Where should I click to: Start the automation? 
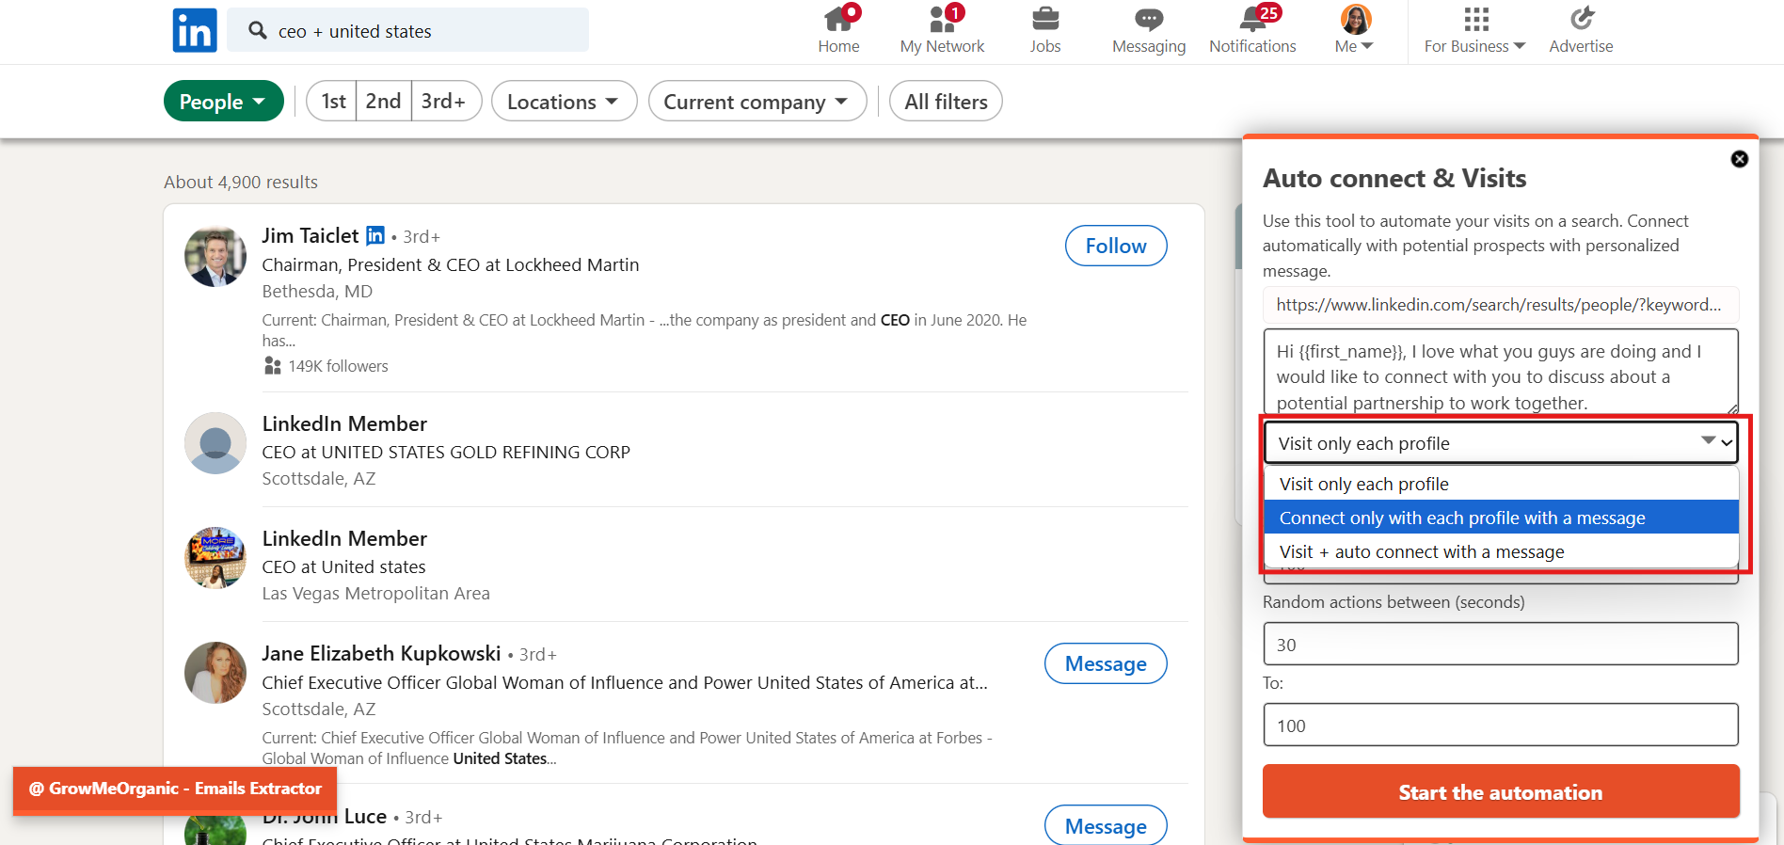point(1500,791)
